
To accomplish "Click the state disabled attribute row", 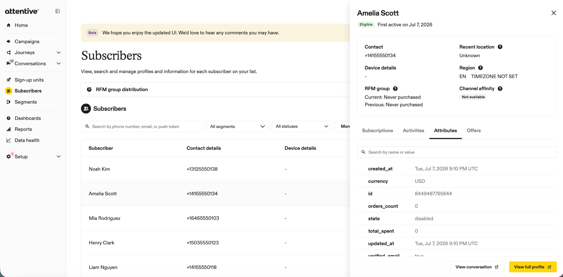I will [x=457, y=219].
